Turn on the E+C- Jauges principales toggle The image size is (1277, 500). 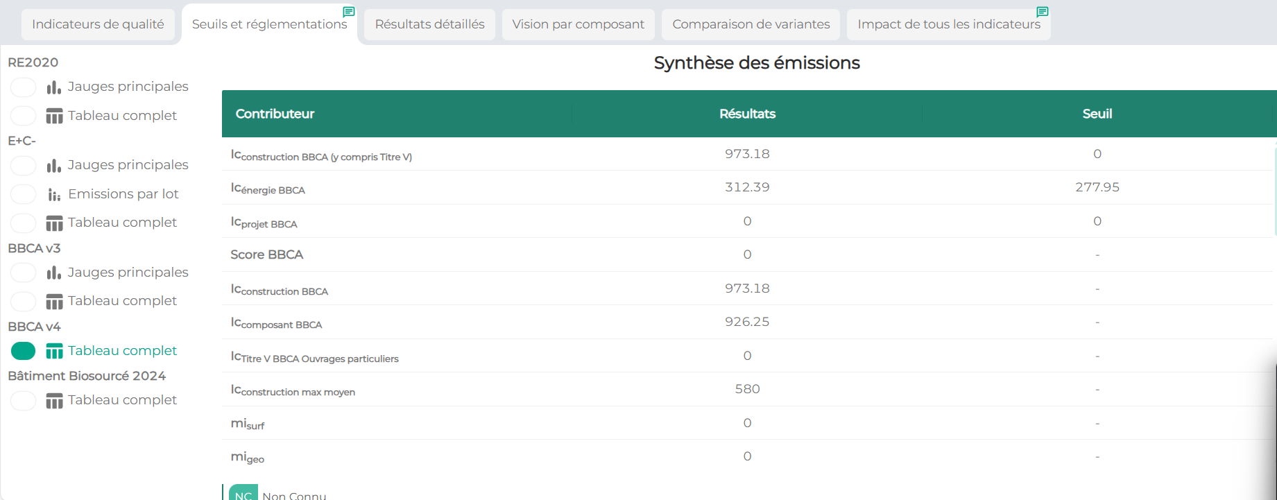pos(24,166)
